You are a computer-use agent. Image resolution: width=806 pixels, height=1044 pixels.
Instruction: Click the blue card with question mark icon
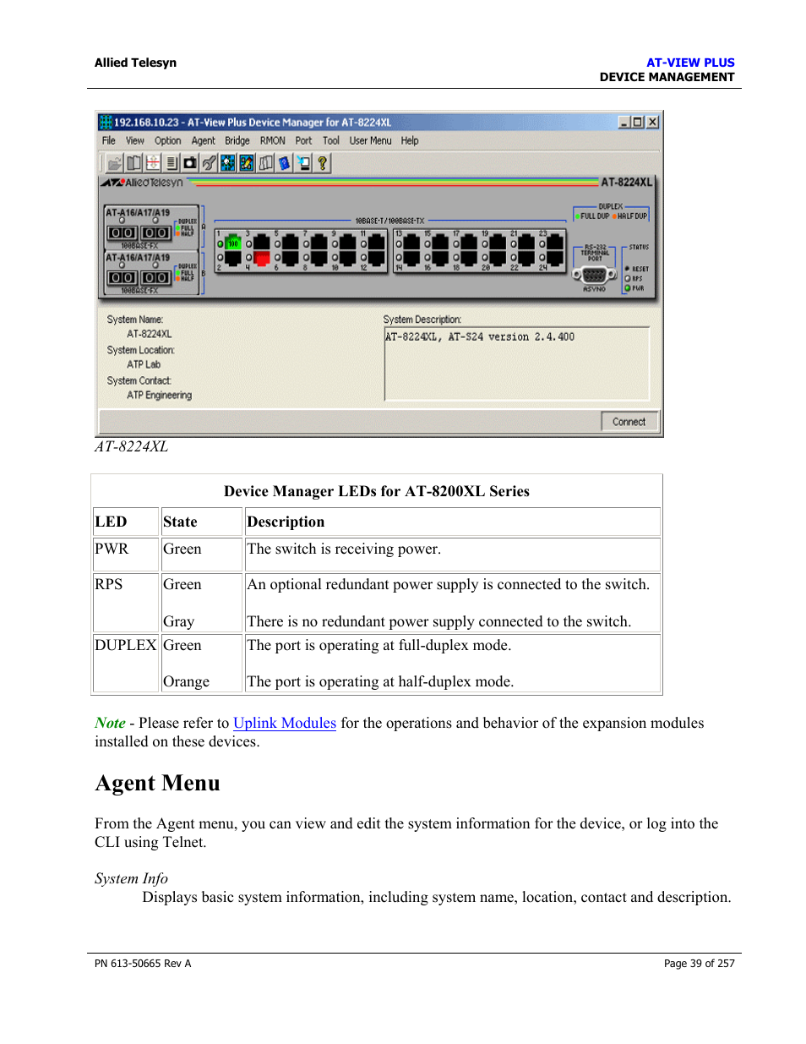[285, 163]
